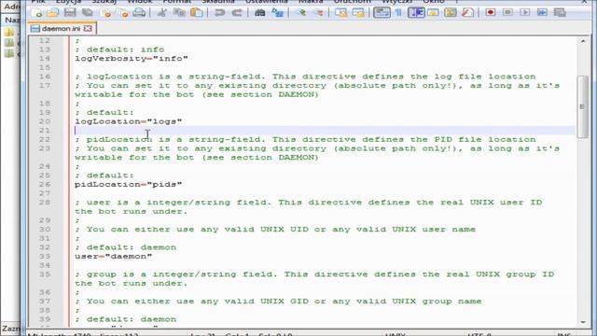The height and width of the screenshot is (336, 597).
Task: Click comment 'You can either use any valid UNIX GID'
Action: pyautogui.click(x=278, y=301)
